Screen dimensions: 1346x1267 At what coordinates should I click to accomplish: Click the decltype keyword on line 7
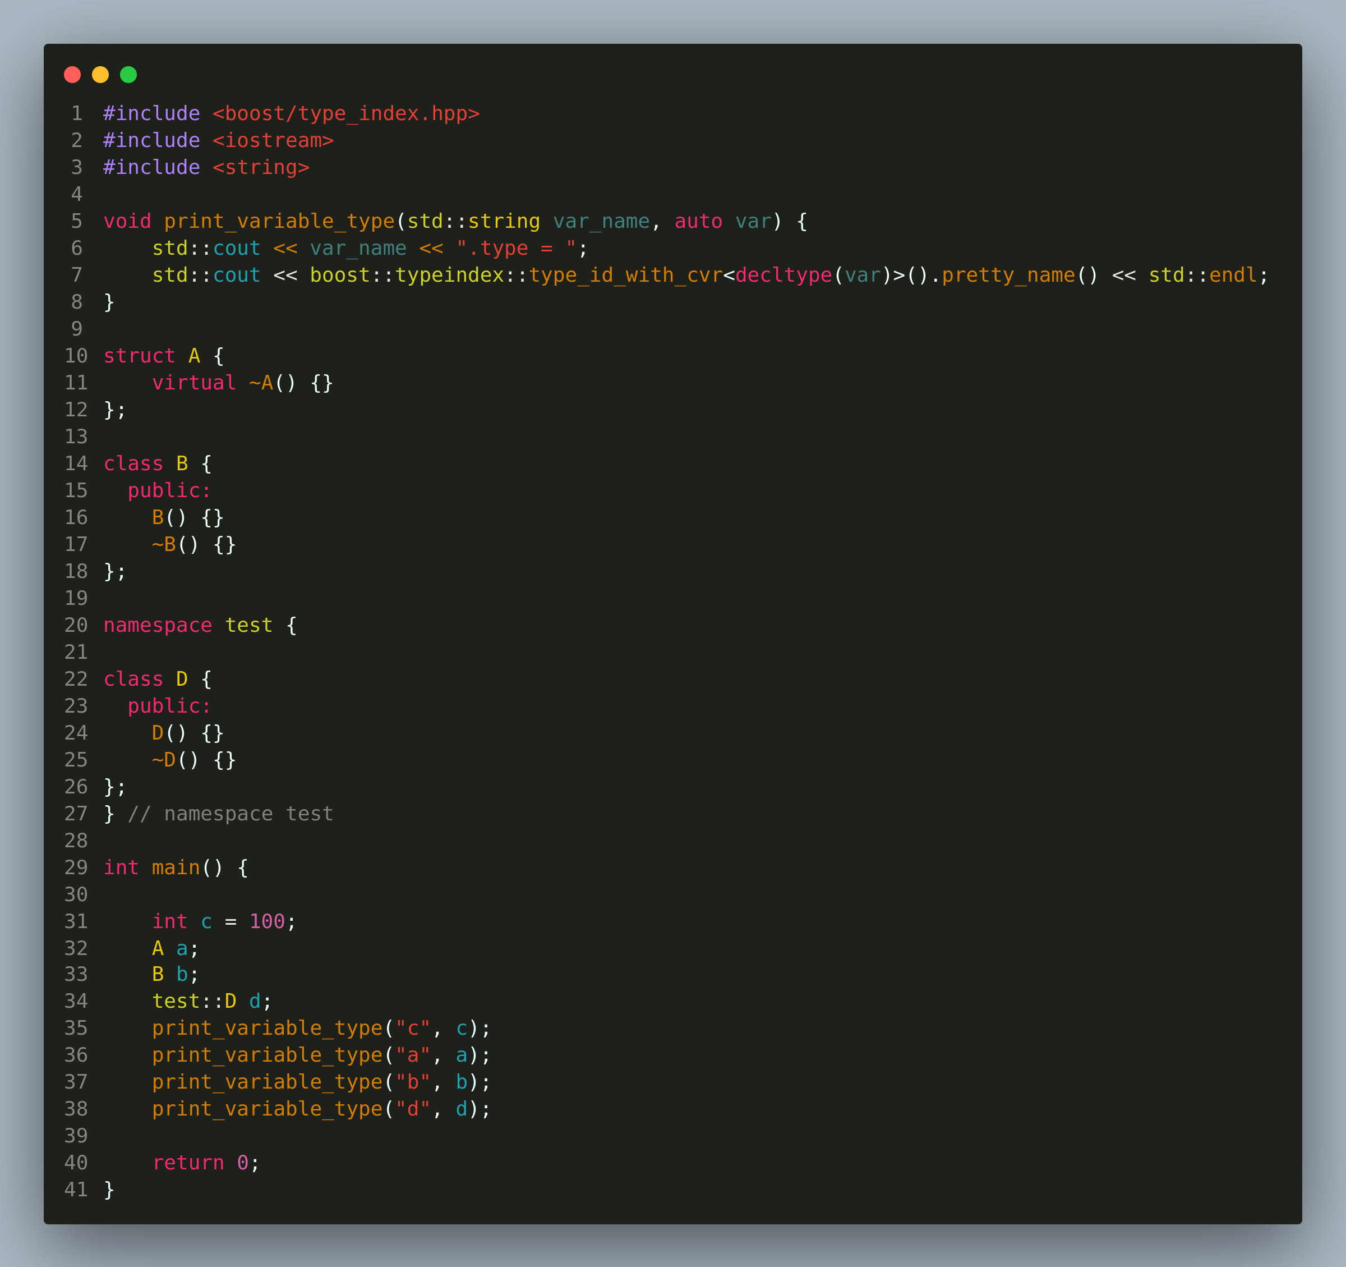(x=783, y=275)
